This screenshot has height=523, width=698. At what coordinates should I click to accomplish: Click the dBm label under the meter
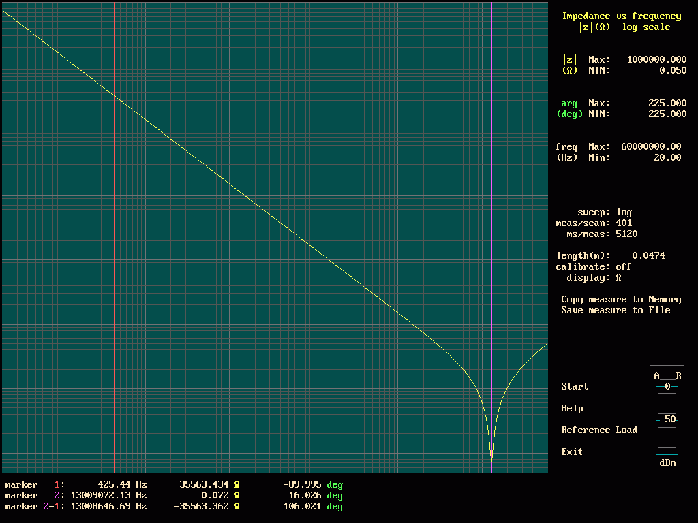tap(667, 462)
